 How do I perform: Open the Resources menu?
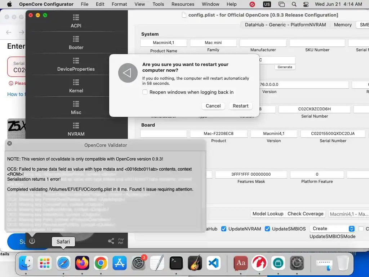183,4
